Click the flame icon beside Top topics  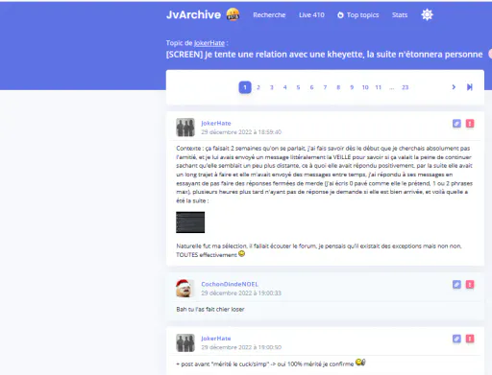[340, 15]
